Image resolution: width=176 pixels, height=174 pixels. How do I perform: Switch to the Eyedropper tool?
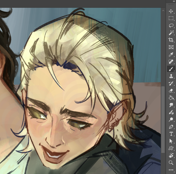(x=171, y=54)
